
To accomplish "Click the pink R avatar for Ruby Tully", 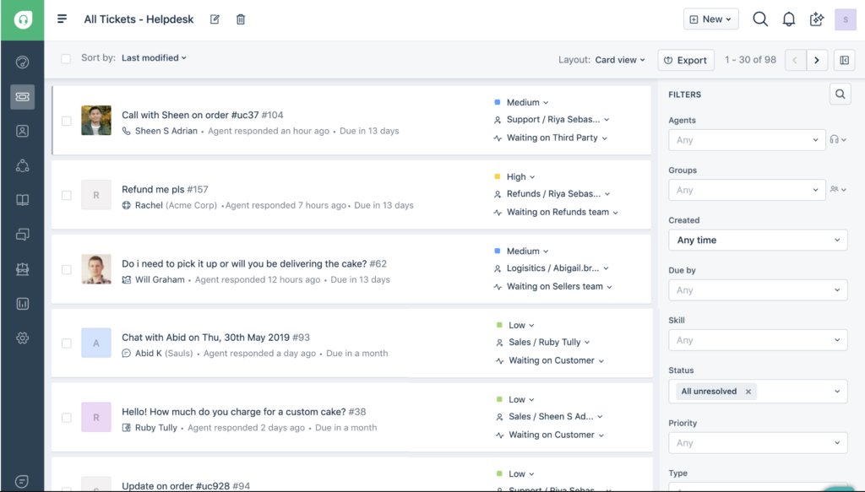I will [96, 417].
